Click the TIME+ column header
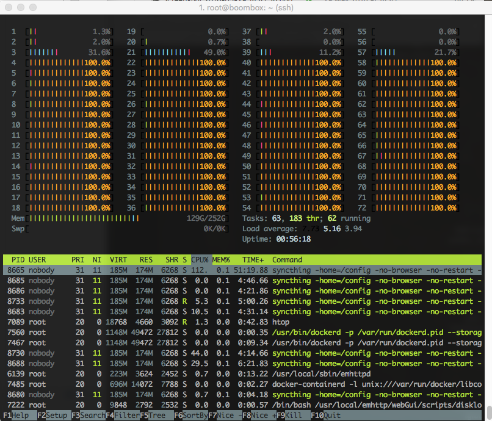Screen dimensions: 492x421 point(253,260)
